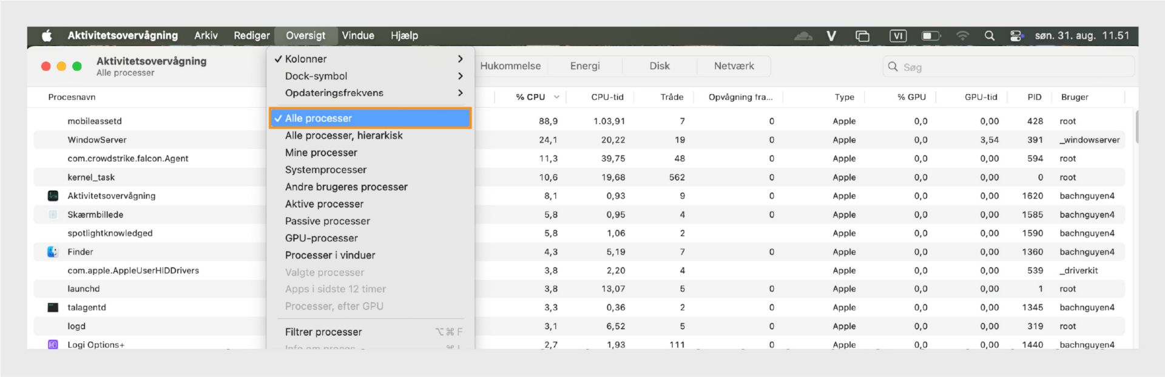Viewport: 1165px width, 377px height.
Task: Open Control Center from menu bar
Action: pyautogui.click(x=1016, y=36)
